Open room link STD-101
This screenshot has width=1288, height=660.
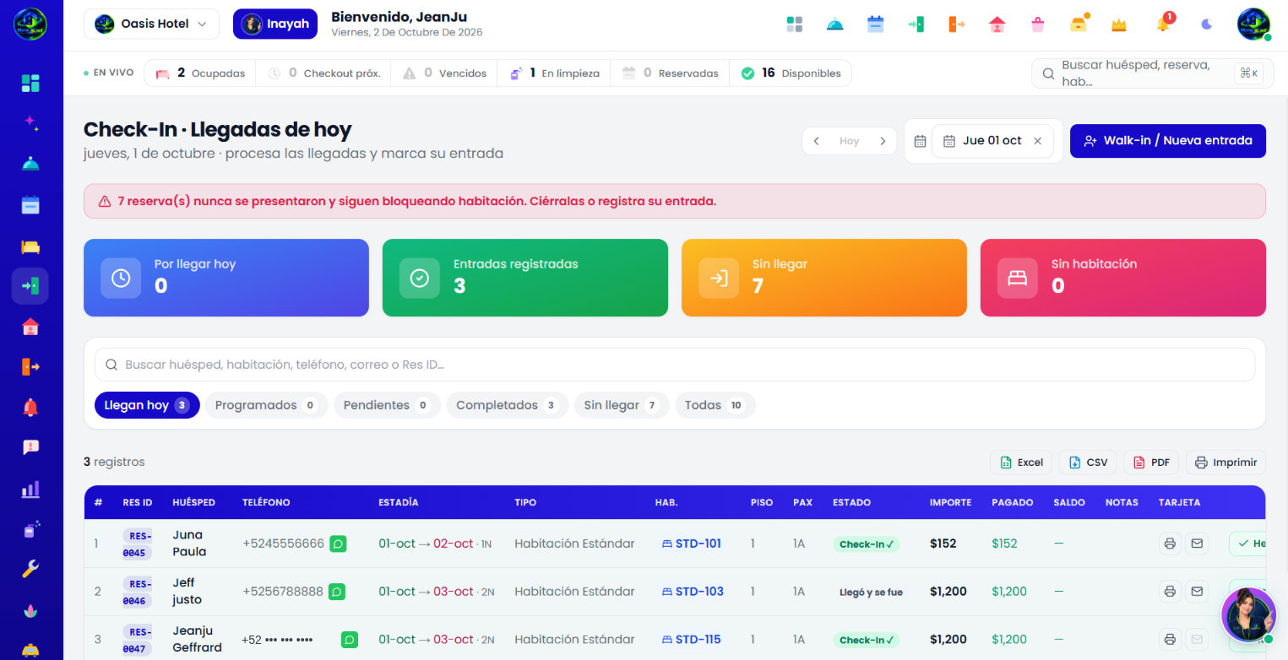[691, 544]
